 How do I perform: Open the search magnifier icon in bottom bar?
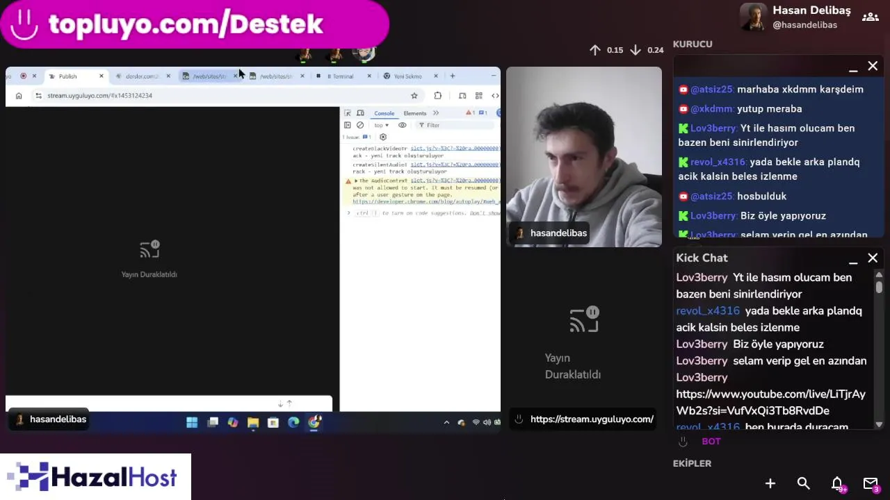point(804,483)
